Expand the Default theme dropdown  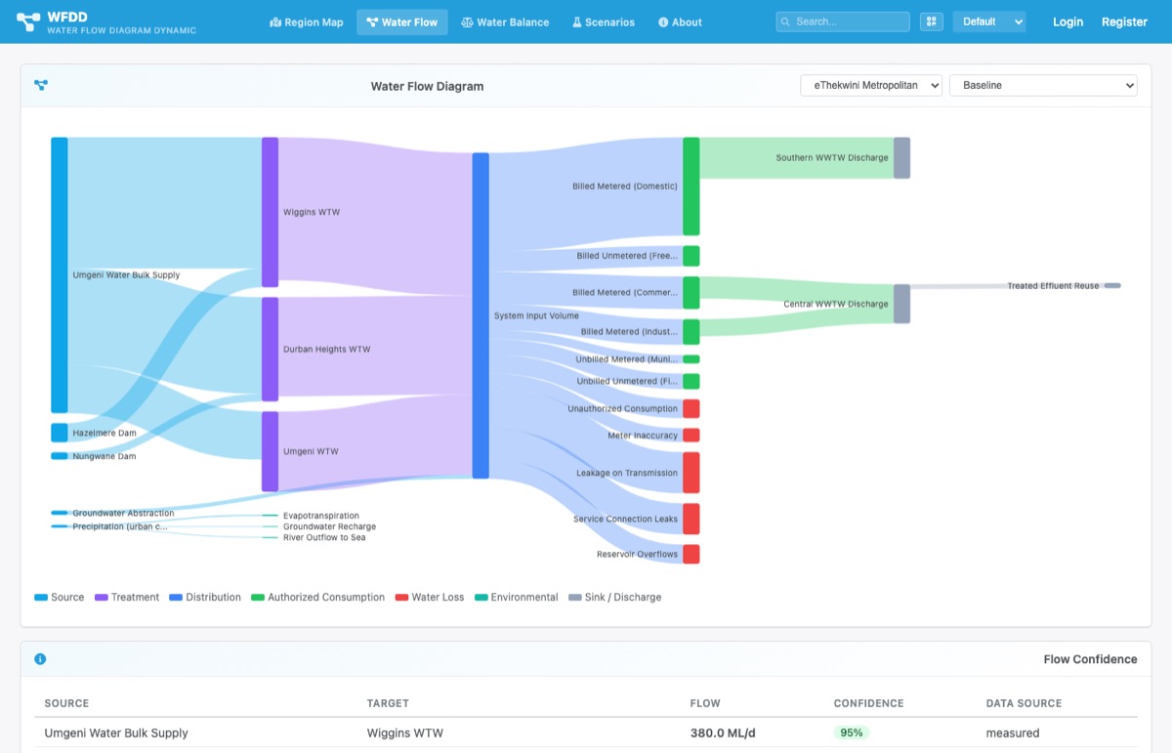point(988,21)
